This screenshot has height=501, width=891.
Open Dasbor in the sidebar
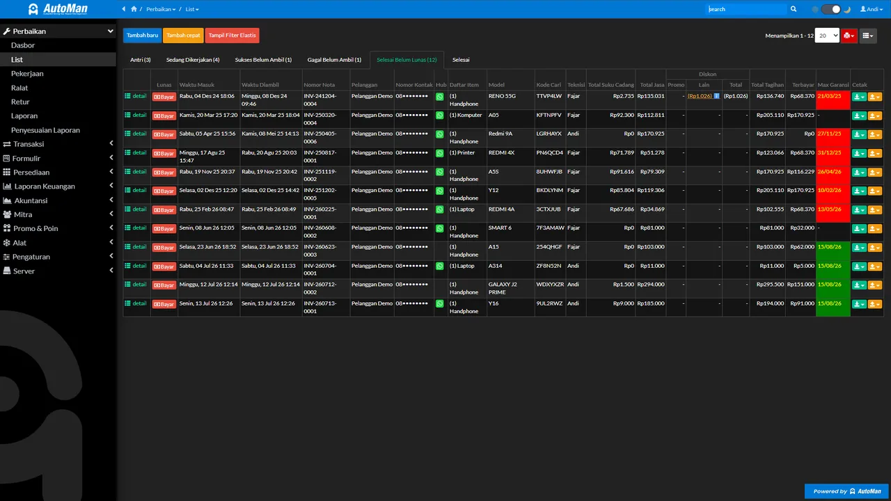point(58,45)
